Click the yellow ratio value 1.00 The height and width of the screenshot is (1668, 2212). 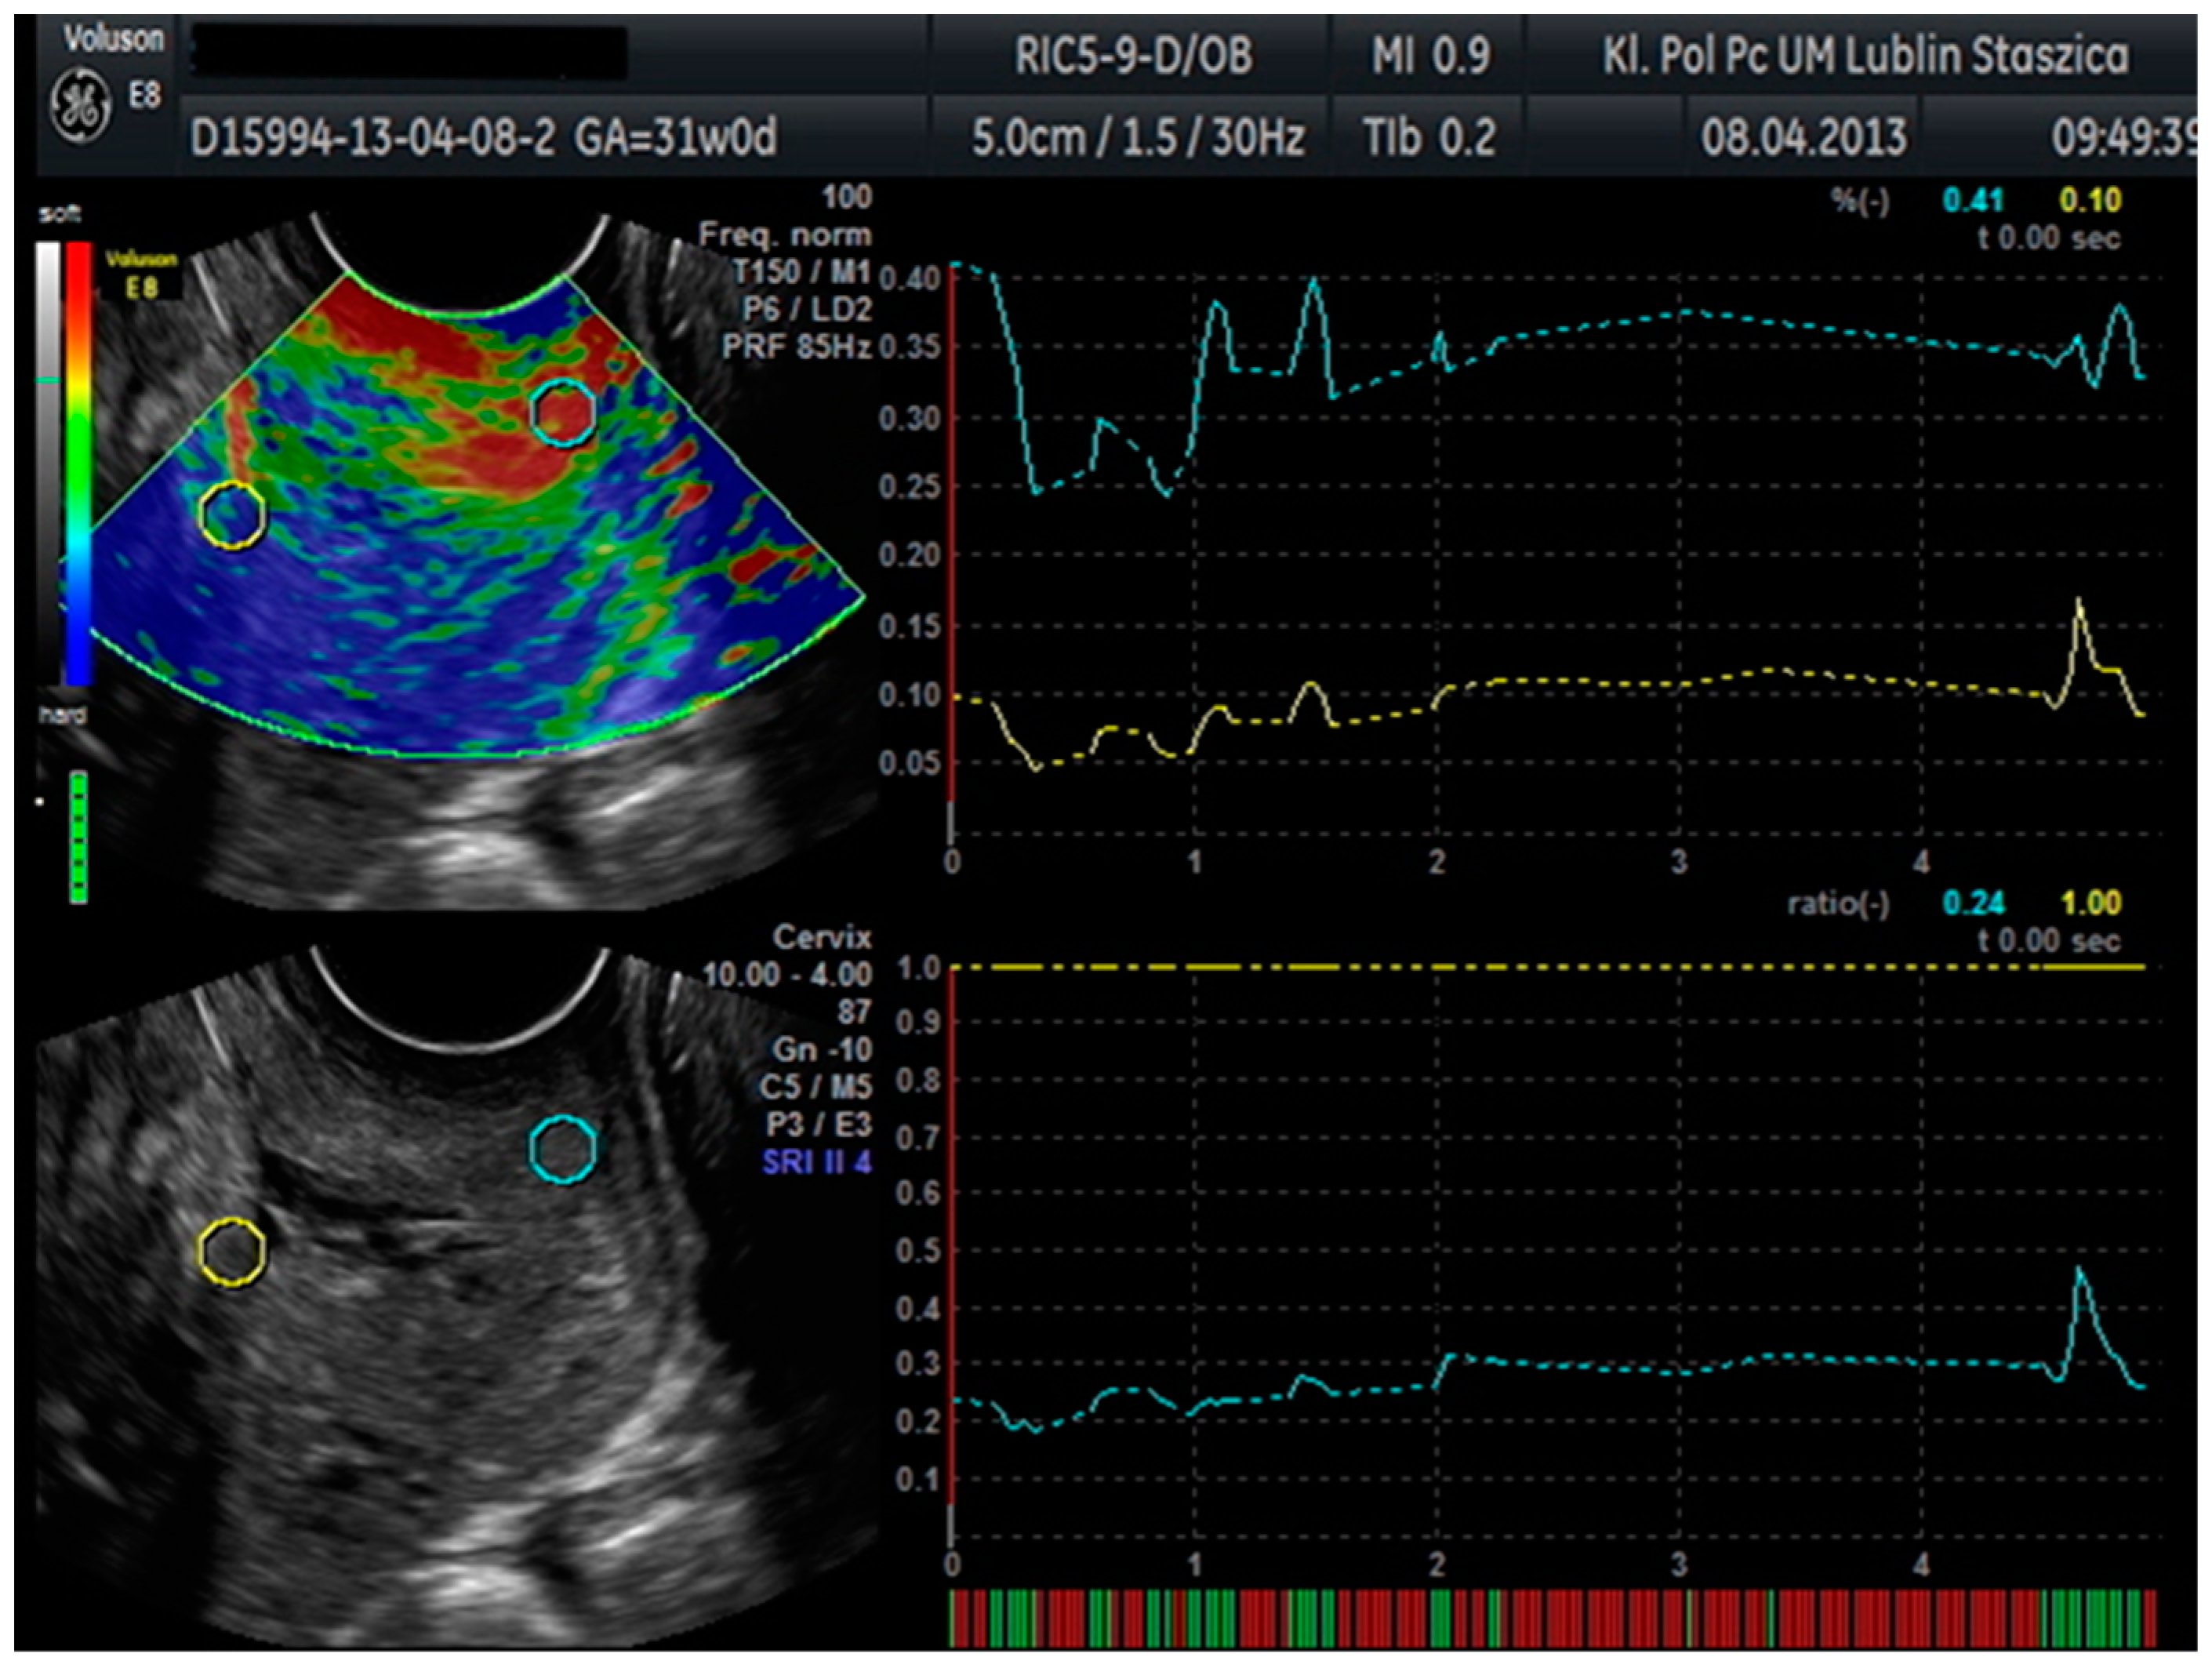2091,903
